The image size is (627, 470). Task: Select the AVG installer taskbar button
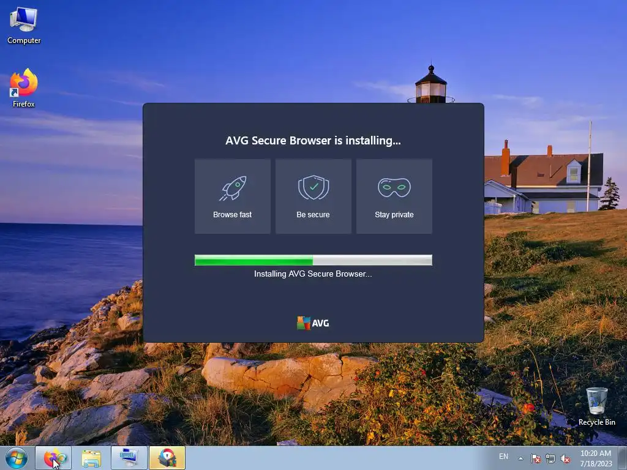(x=167, y=458)
